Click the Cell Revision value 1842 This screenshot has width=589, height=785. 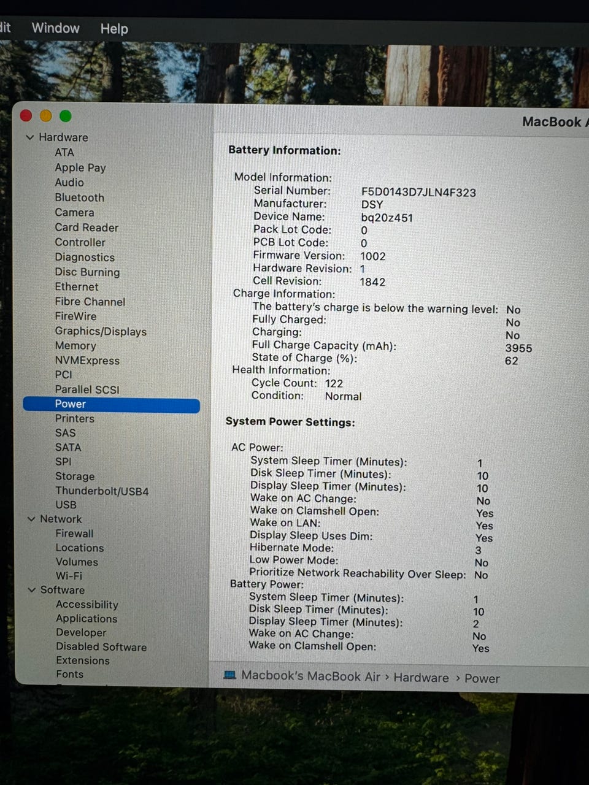[x=372, y=282]
